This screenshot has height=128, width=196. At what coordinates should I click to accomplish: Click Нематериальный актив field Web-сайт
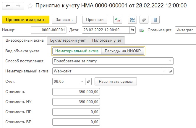[x=107, y=71]
